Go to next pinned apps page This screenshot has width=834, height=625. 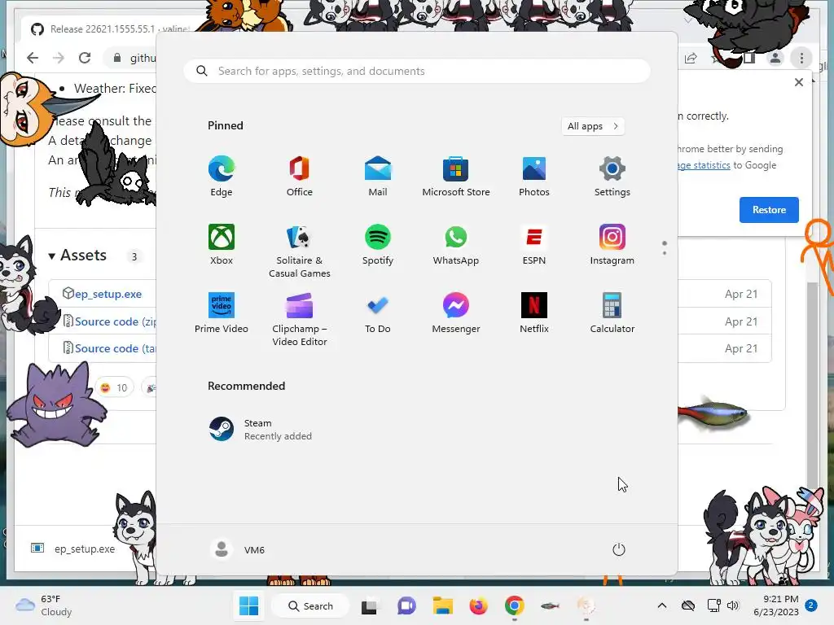pos(665,253)
